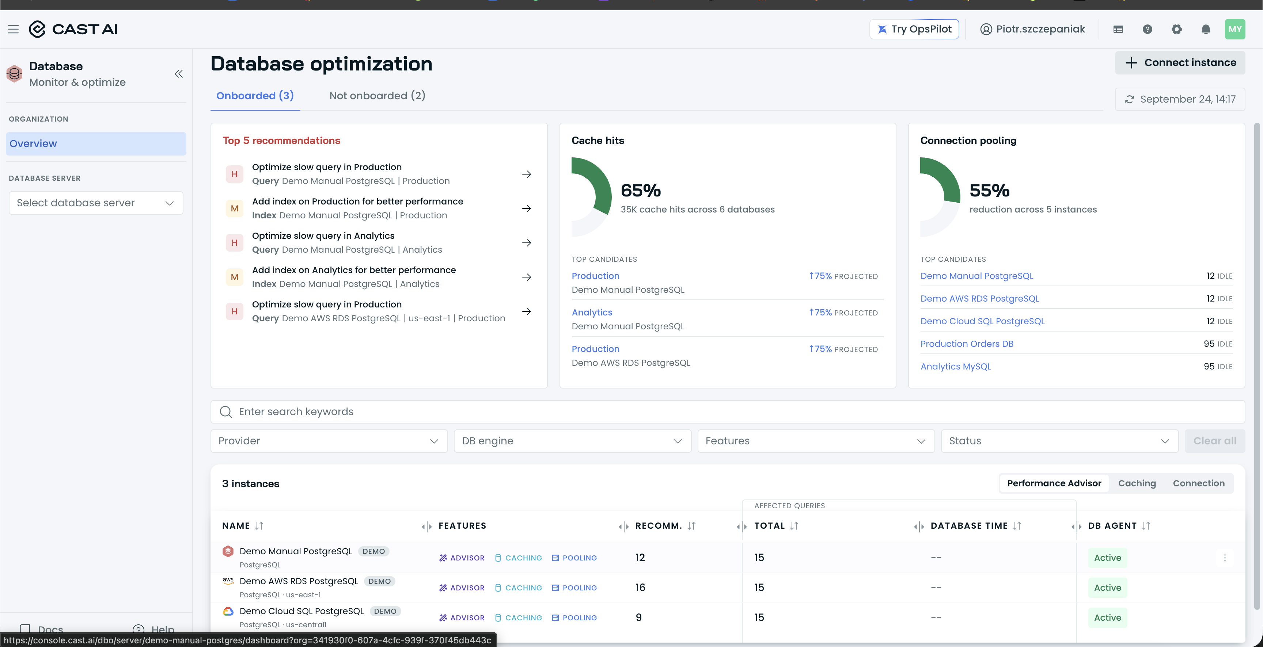
Task: Open Analytics cache hits candidate link
Action: click(592, 313)
